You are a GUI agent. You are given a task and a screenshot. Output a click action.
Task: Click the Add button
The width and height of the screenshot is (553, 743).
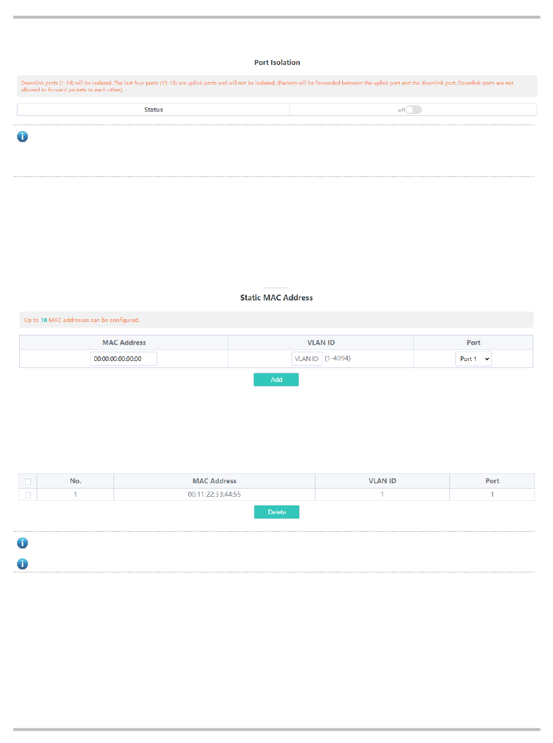tap(276, 380)
